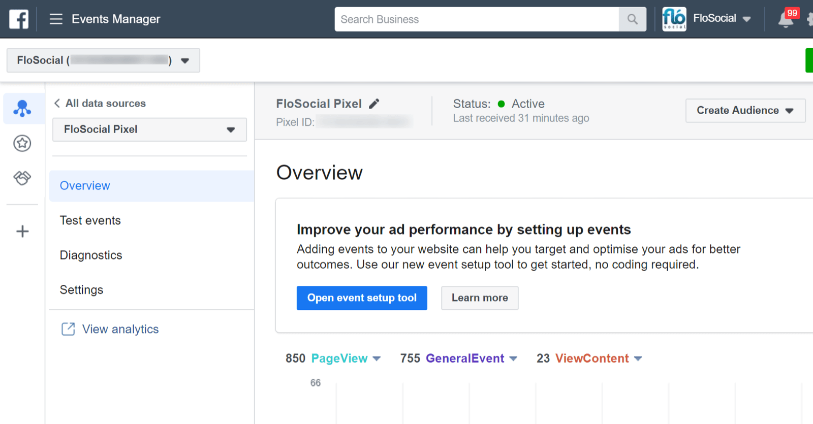This screenshot has width=813, height=424.
Task: Click the partner integrations handshake icon
Action: [x=22, y=178]
